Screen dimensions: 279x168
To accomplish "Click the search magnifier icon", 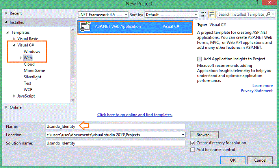I will pyautogui.click(x=268, y=14).
